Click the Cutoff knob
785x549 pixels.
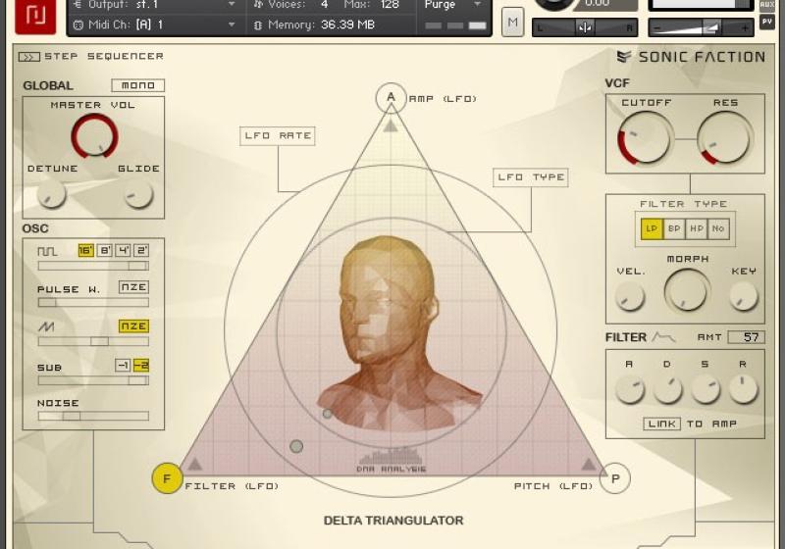pyautogui.click(x=645, y=138)
